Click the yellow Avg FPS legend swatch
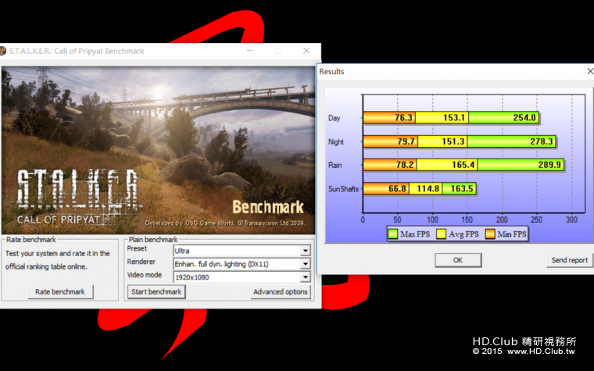 [x=440, y=234]
